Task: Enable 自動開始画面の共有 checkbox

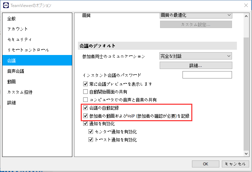Action: (x=85, y=92)
